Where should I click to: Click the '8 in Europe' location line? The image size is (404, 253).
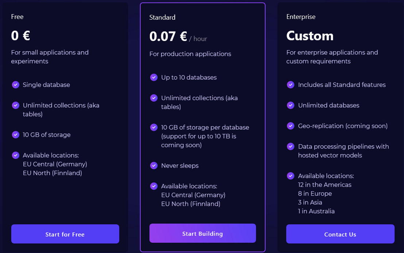pyautogui.click(x=315, y=193)
